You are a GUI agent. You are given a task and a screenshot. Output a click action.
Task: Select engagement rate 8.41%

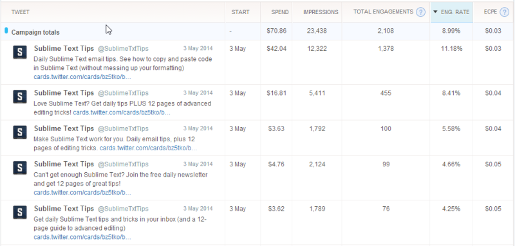tap(451, 93)
